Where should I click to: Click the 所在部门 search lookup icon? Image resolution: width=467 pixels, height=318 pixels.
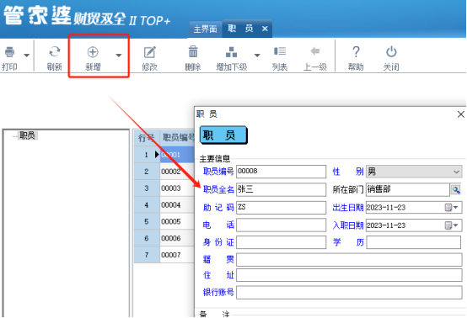tap(456, 189)
